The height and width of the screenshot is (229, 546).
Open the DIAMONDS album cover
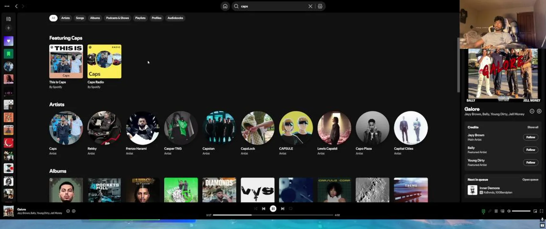[x=219, y=190]
